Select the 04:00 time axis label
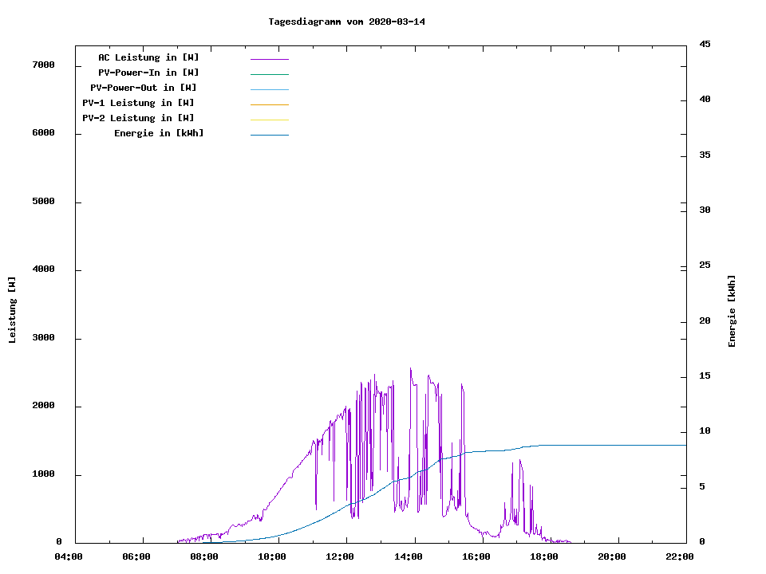 click(69, 556)
